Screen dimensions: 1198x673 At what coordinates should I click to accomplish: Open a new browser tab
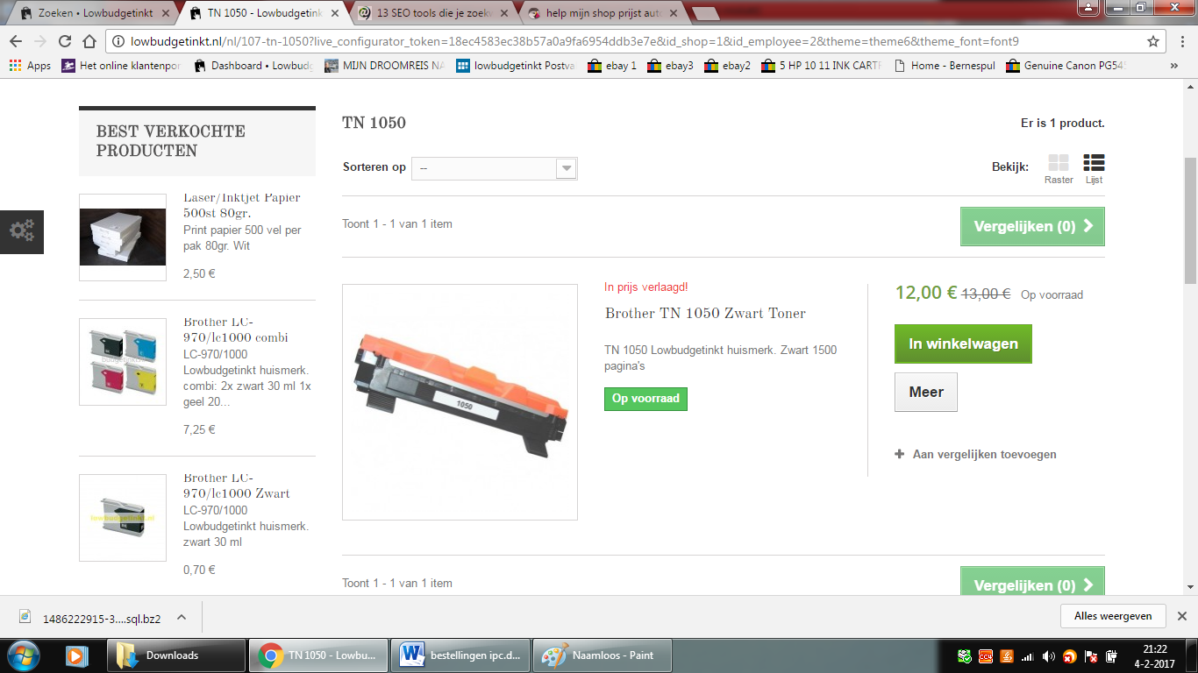point(705,13)
